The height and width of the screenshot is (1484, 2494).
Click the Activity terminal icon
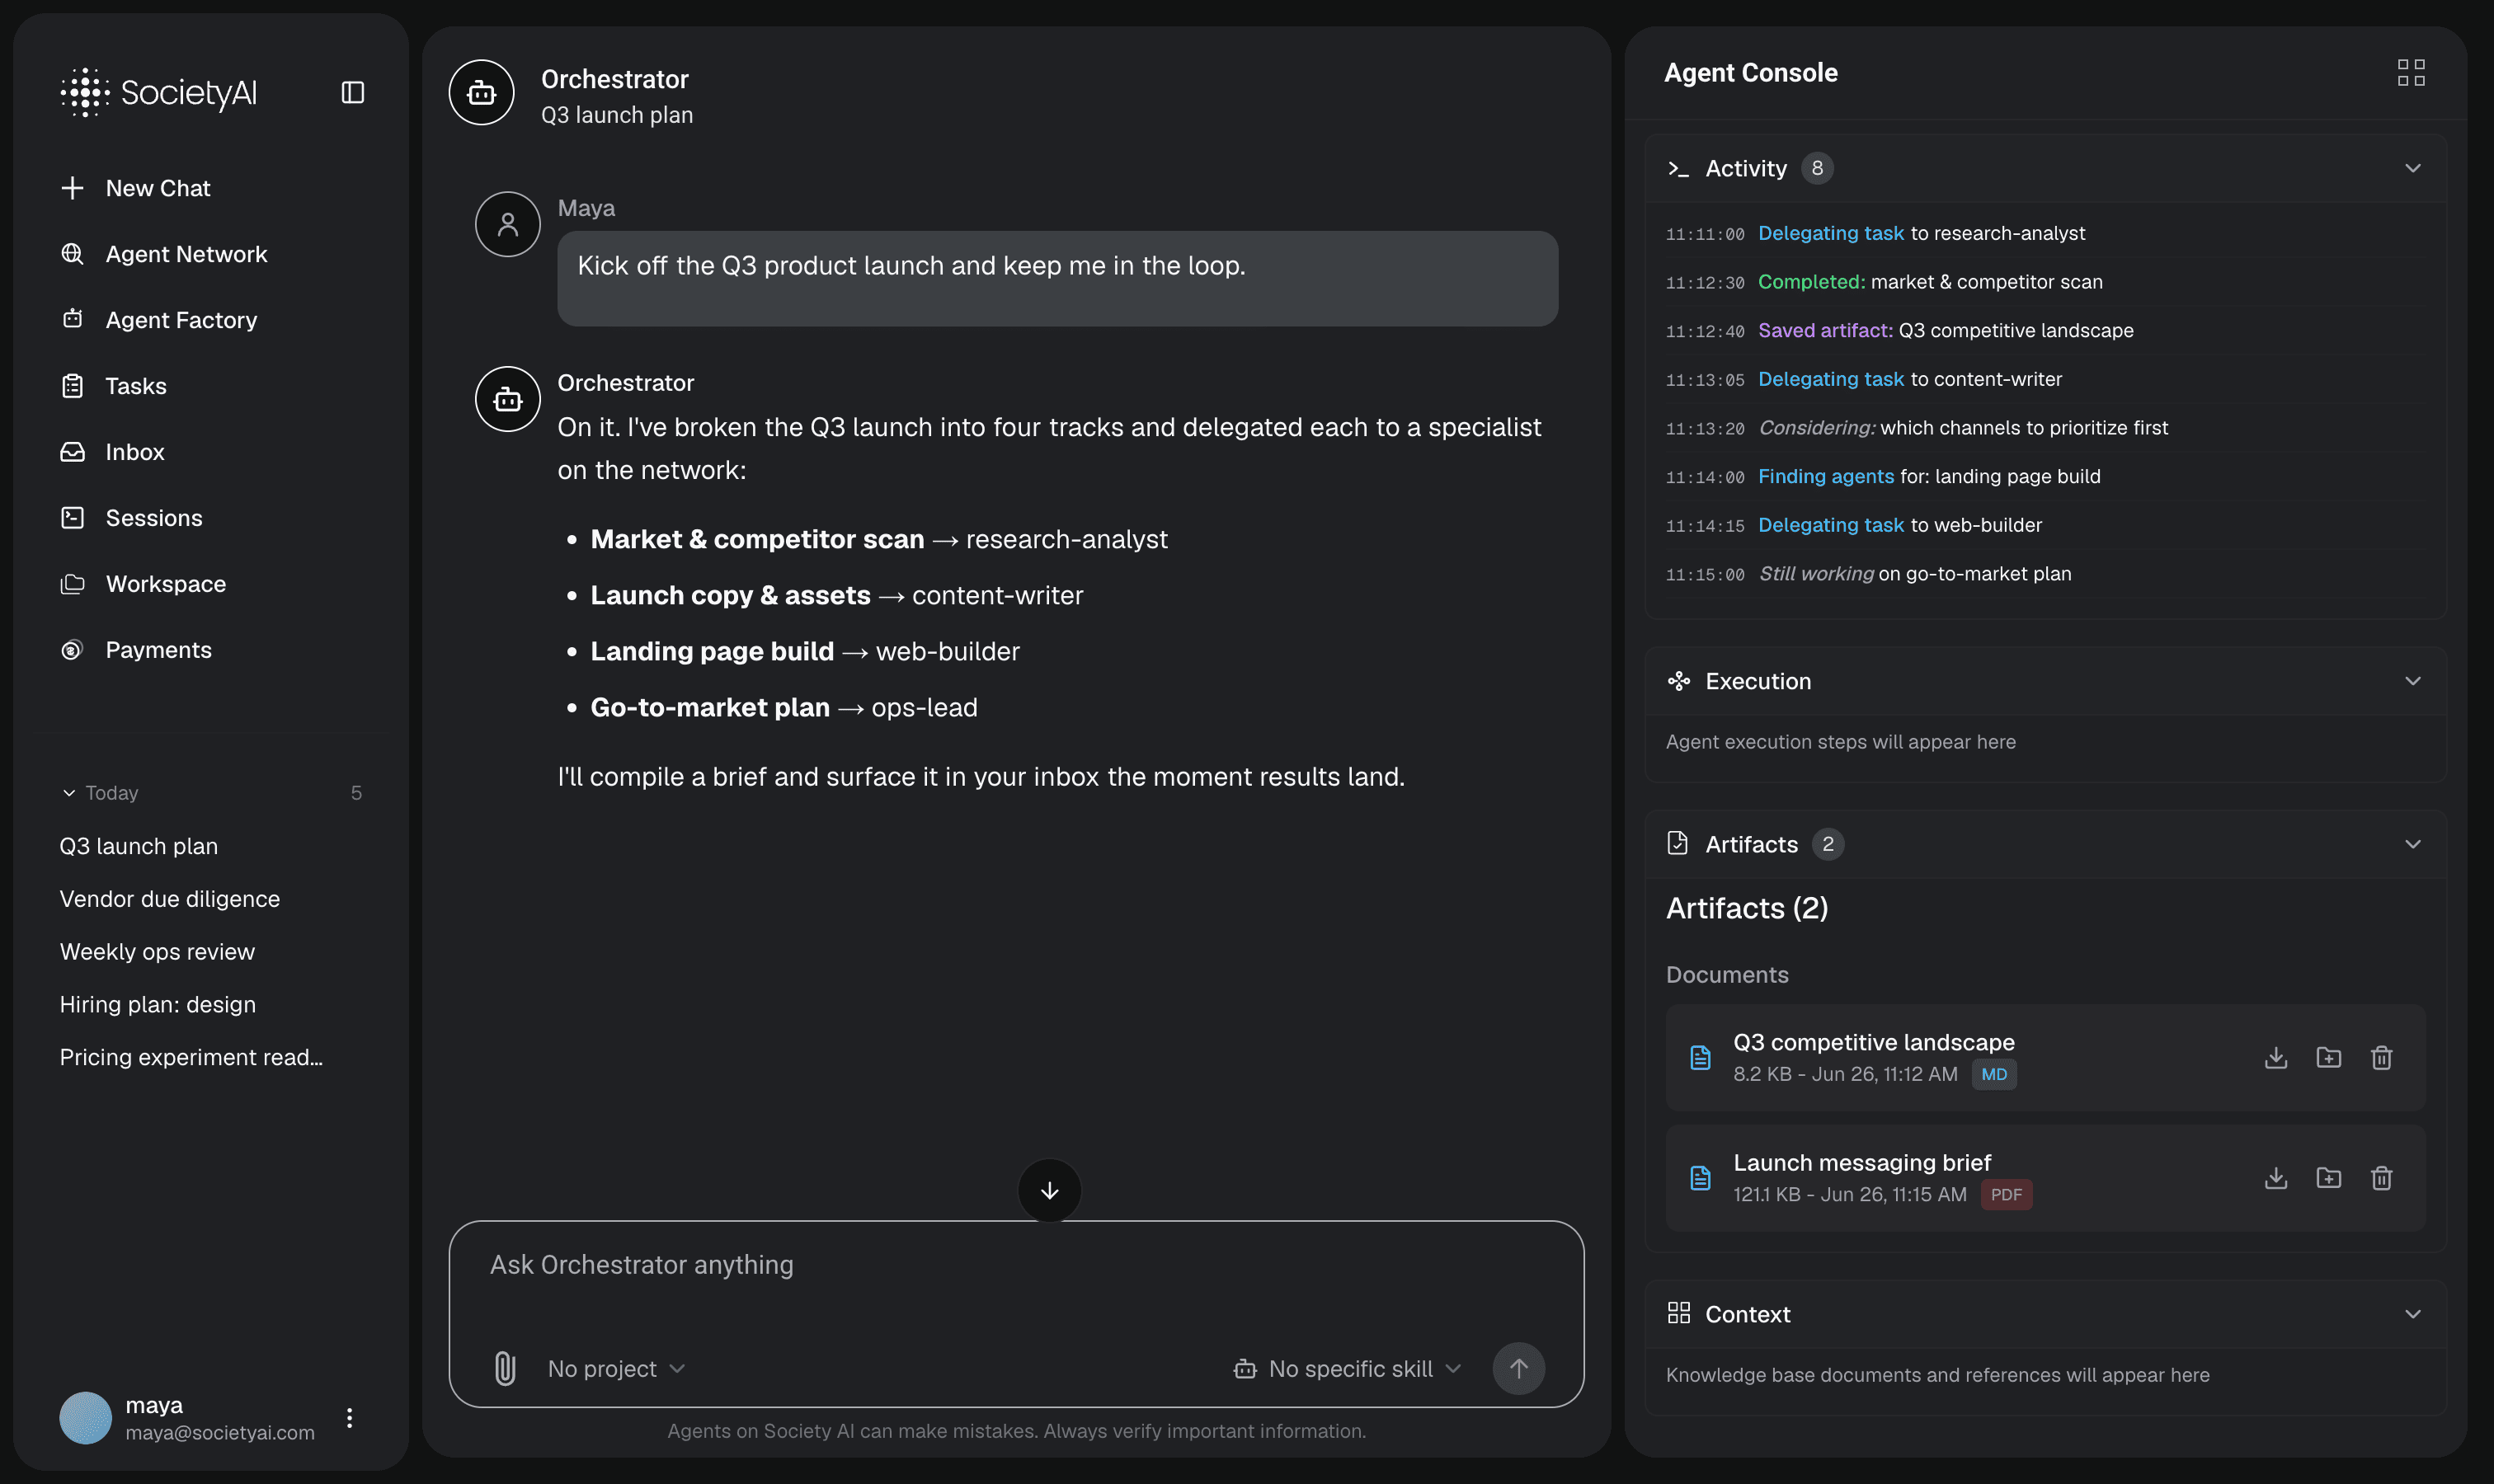coord(1678,169)
